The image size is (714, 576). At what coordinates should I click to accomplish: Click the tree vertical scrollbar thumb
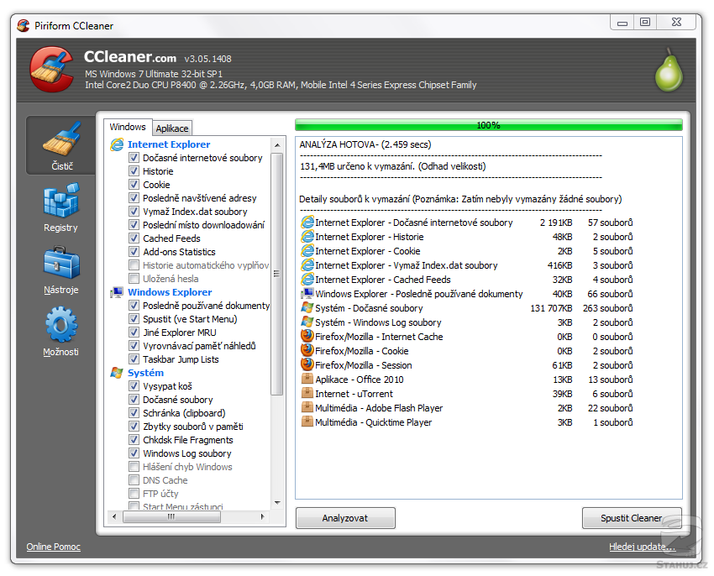[277, 274]
